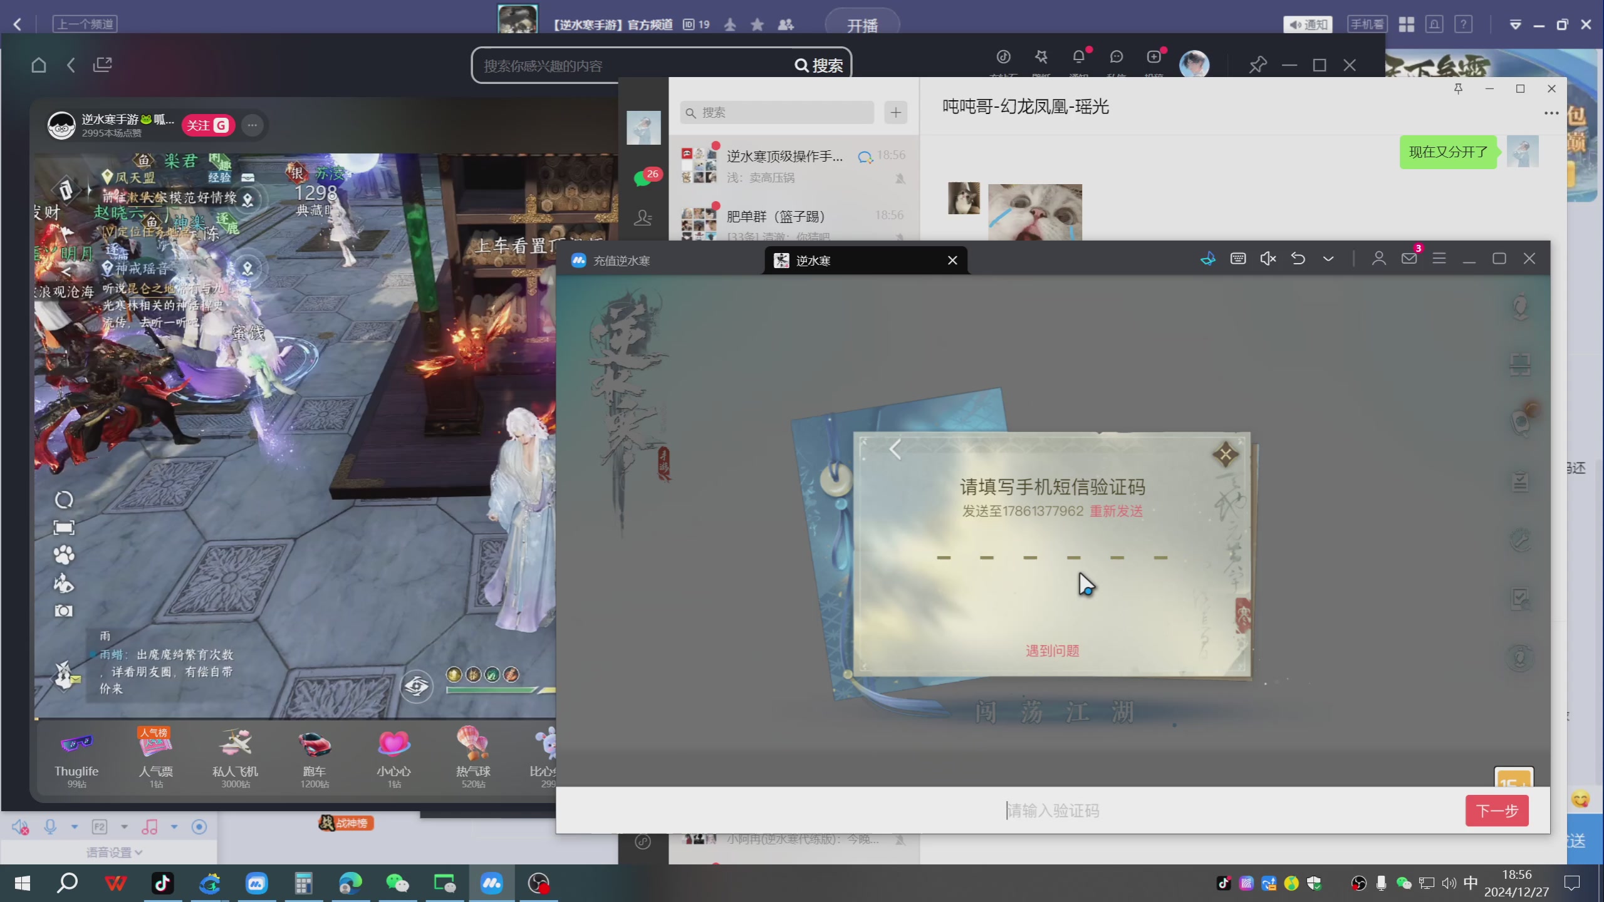The width and height of the screenshot is (1604, 902).
Task: Click emulator keyboard mapping icon
Action: (x=1238, y=259)
